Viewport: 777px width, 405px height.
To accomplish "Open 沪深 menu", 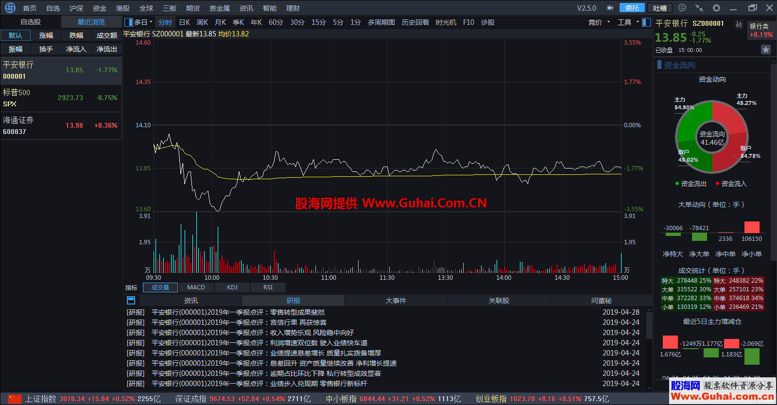I will [x=76, y=8].
